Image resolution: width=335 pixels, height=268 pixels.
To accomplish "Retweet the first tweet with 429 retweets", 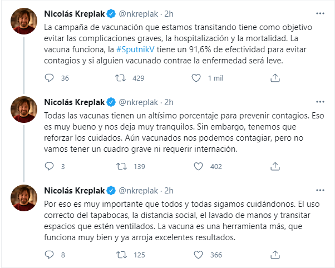I will (x=121, y=78).
